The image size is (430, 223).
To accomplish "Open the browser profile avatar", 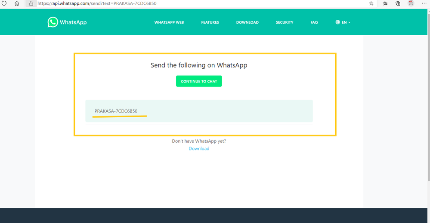I will (x=411, y=3).
